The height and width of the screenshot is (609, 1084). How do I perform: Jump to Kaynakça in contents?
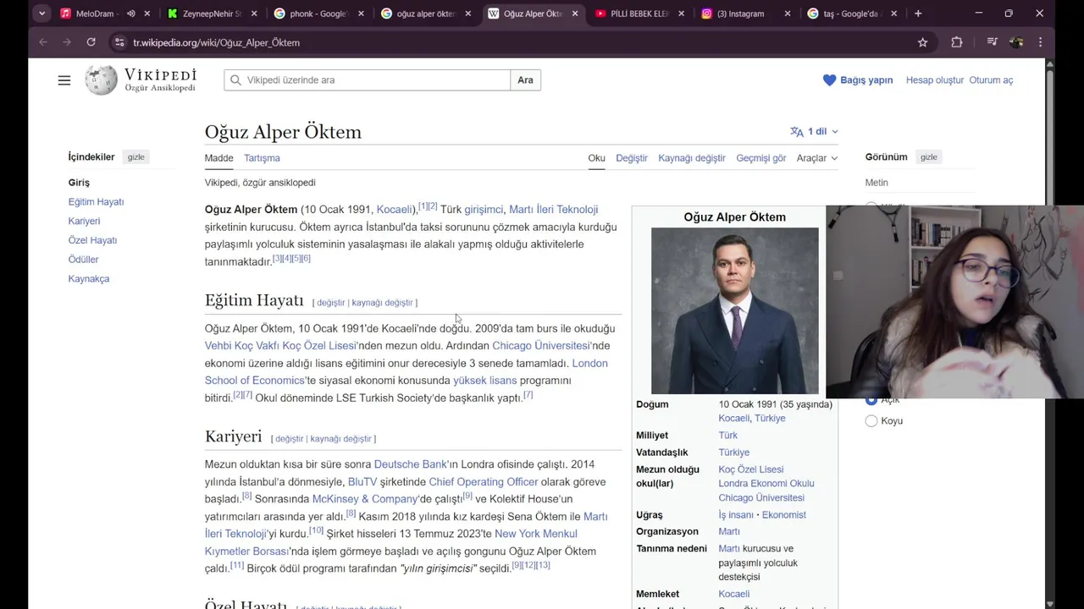pyautogui.click(x=89, y=279)
